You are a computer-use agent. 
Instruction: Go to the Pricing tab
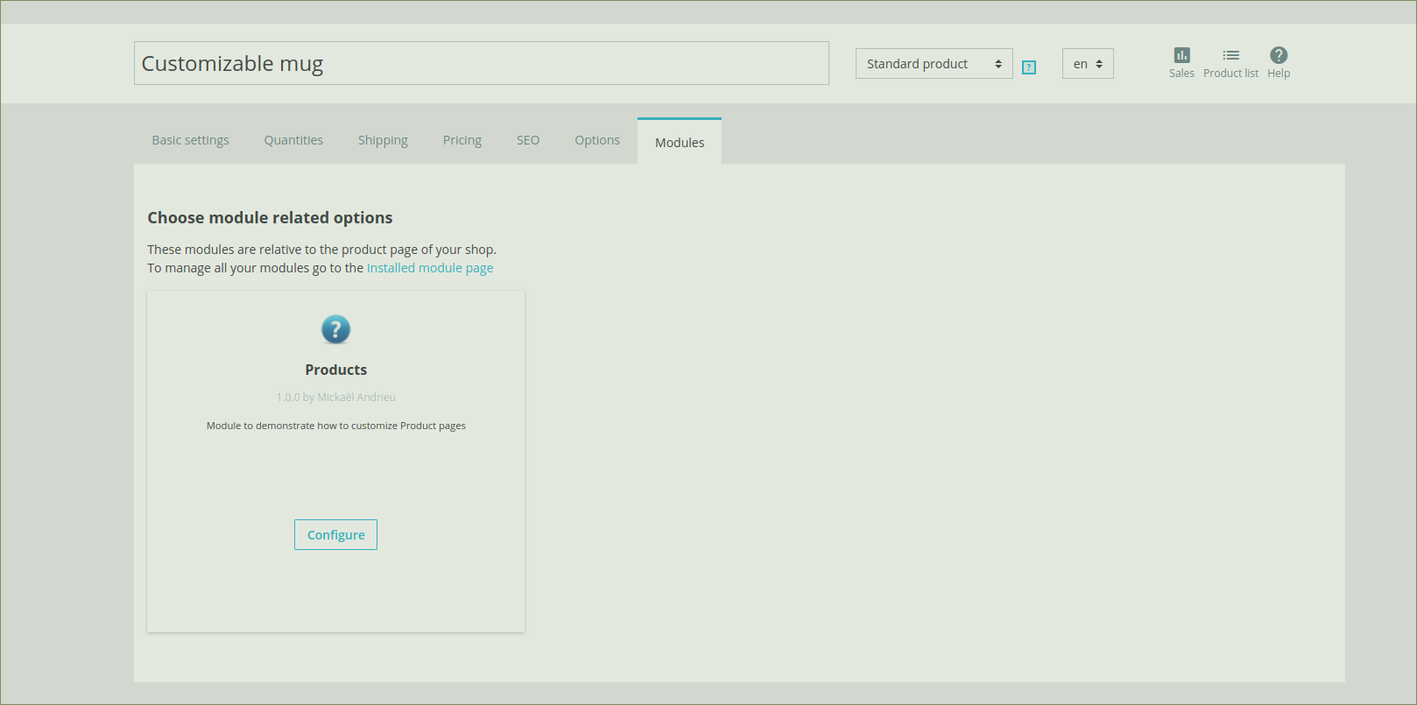point(462,140)
